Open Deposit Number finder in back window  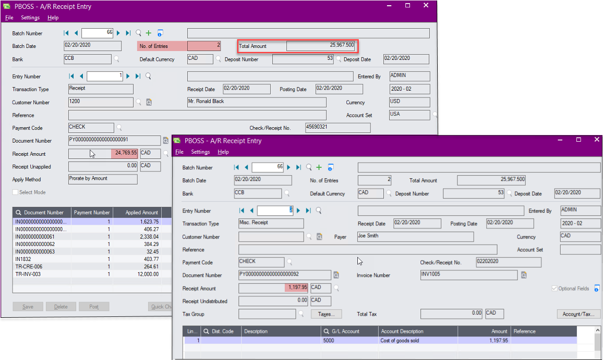pos(339,59)
